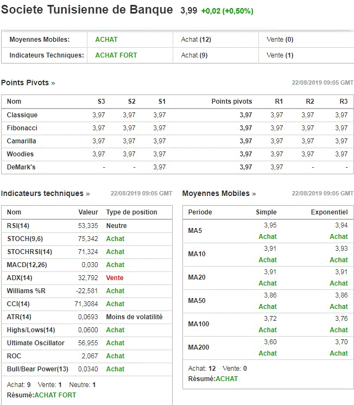The image size is (354, 405).
Task: Click the Williams %R indicator row
Action: click(87, 291)
